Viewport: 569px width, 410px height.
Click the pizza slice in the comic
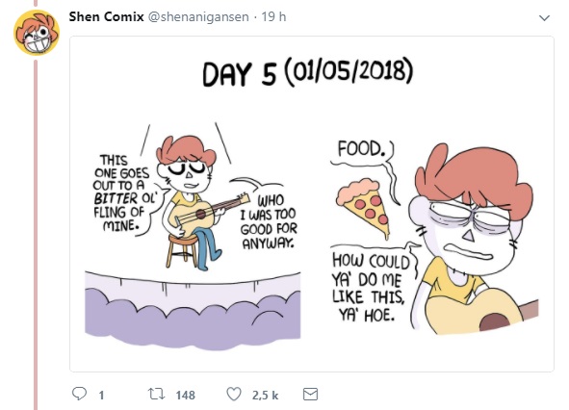tap(363, 208)
